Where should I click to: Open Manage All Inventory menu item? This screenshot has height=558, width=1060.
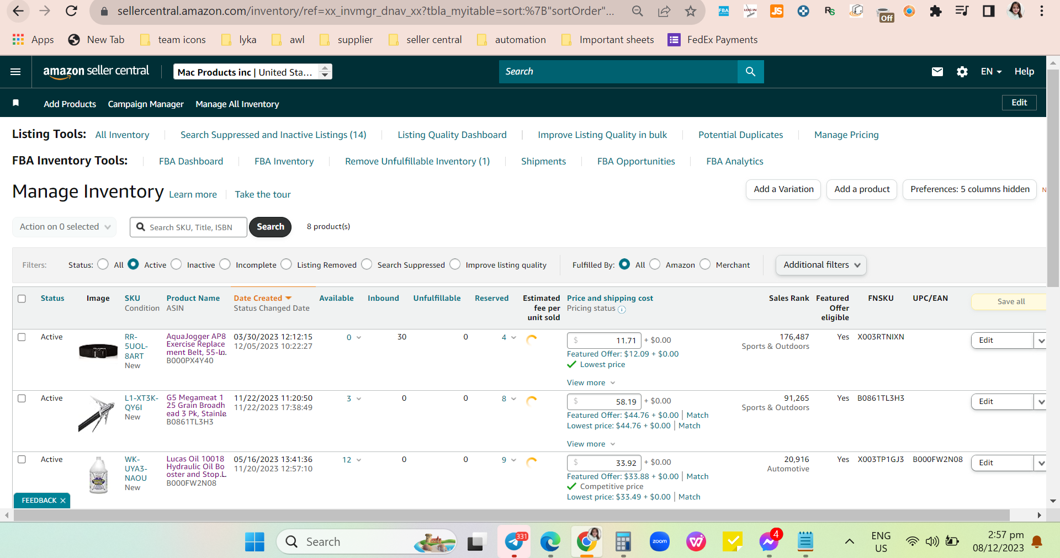237,104
